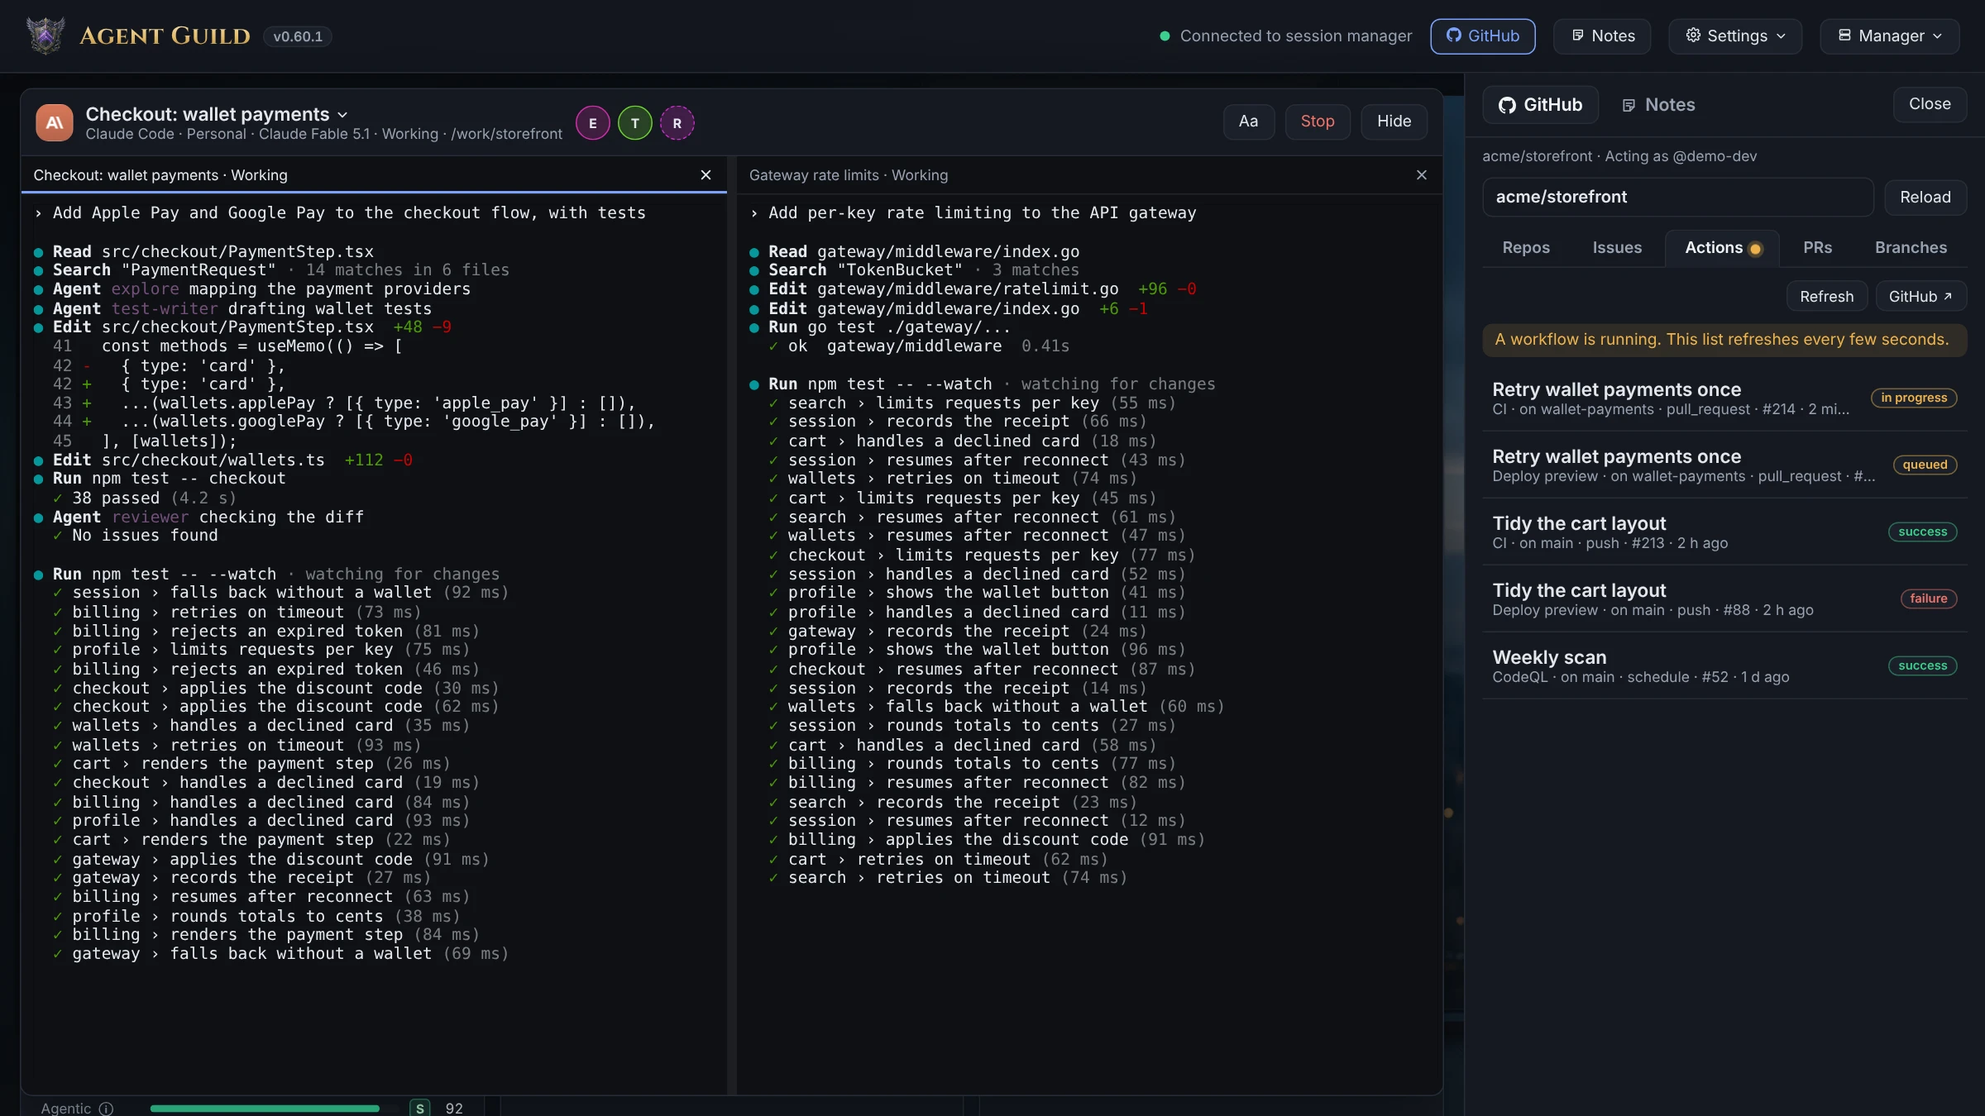This screenshot has width=1985, height=1116.
Task: Expand the Settings dropdown
Action: pos(1735,36)
